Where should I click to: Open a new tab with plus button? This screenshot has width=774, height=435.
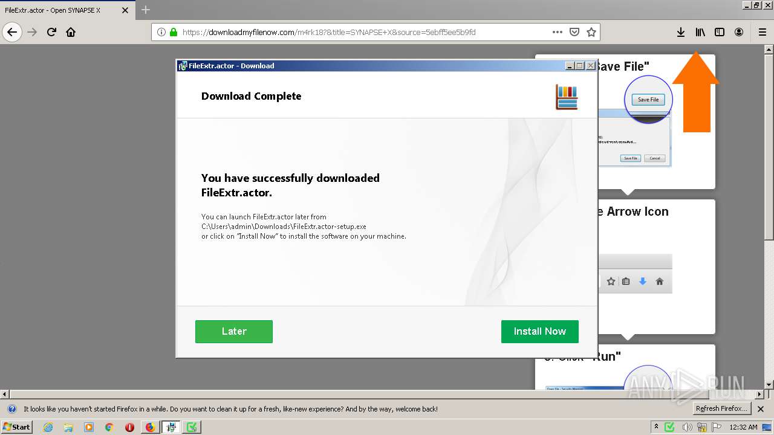[x=146, y=10]
